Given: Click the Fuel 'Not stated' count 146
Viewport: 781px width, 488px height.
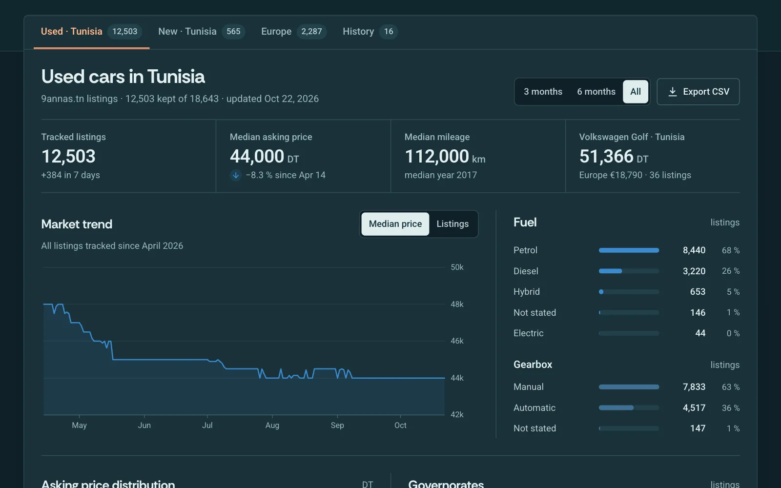Looking at the screenshot, I should pyautogui.click(x=698, y=312).
